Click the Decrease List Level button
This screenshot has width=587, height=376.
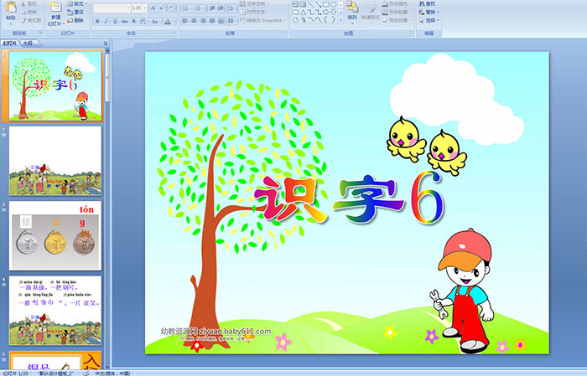coord(212,8)
